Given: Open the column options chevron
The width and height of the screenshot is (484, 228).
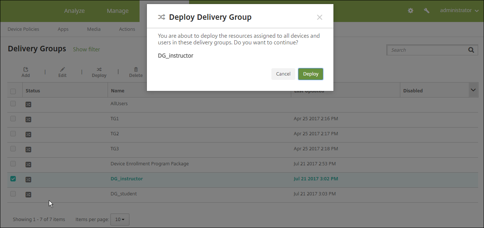Looking at the screenshot, I should pos(473,90).
